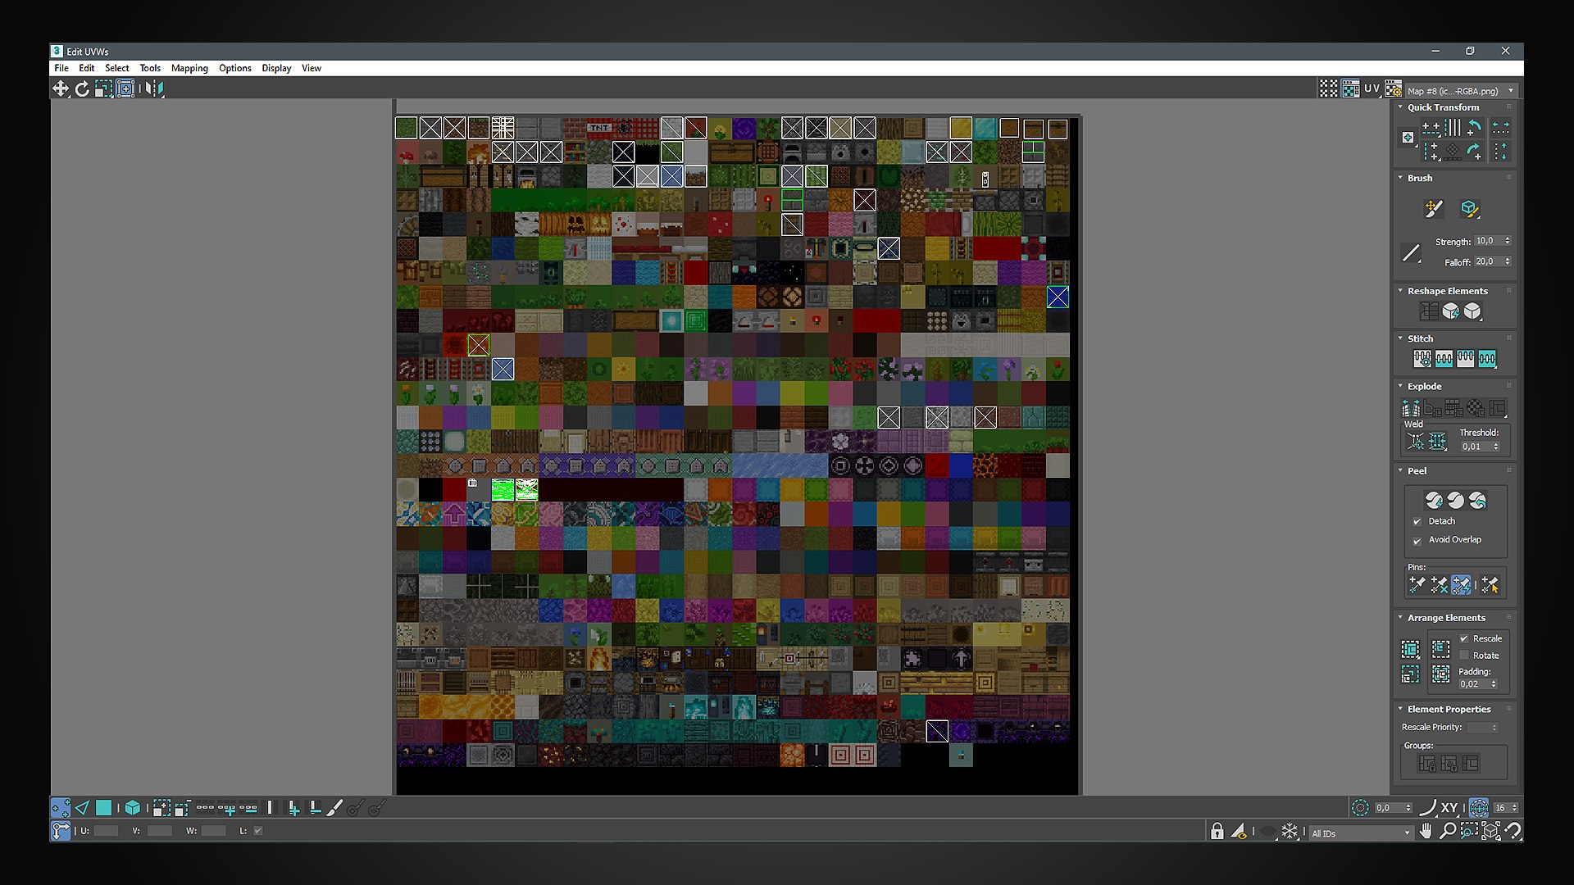The width and height of the screenshot is (1574, 885).
Task: Click the Align Horizontally to Pivot icon
Action: [x=1431, y=128]
